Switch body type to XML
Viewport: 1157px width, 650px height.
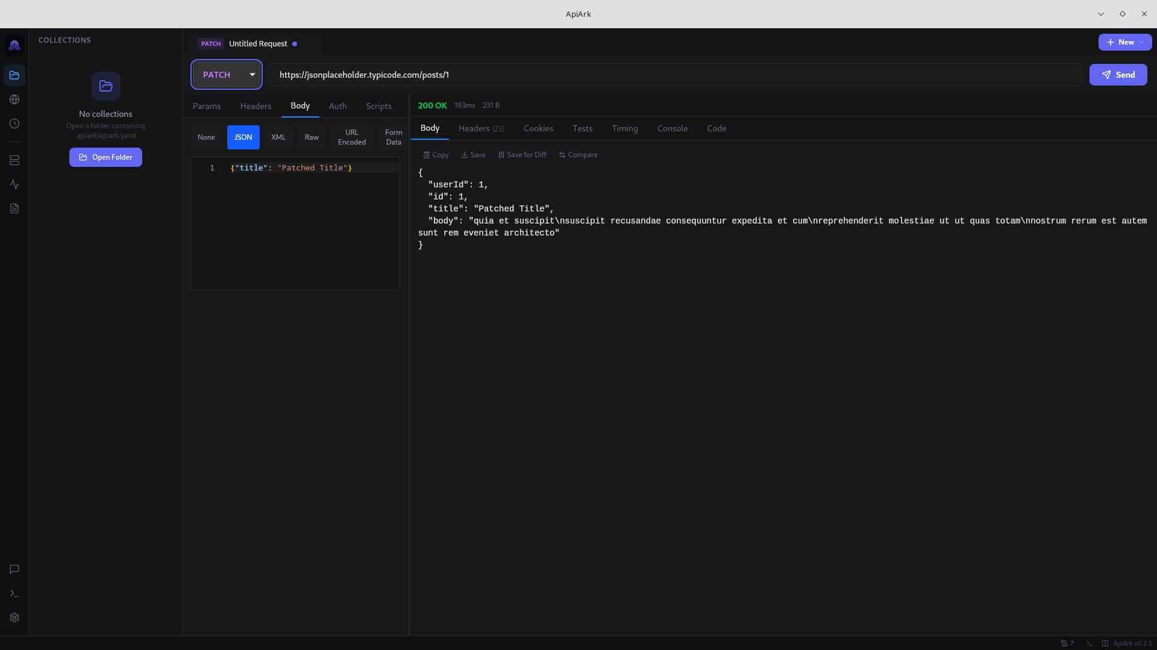[x=278, y=137]
